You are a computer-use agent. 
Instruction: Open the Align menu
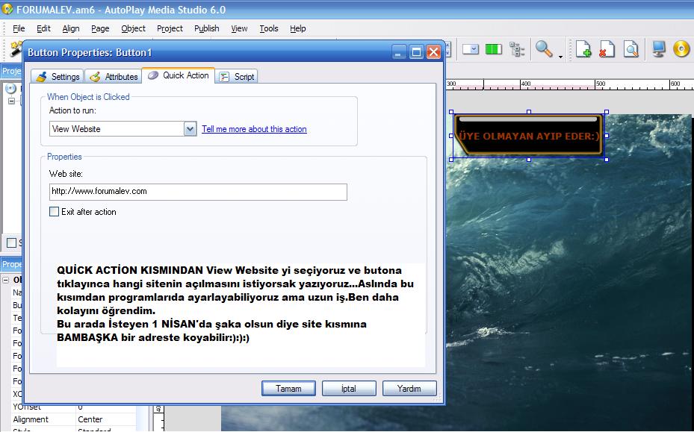(71, 28)
